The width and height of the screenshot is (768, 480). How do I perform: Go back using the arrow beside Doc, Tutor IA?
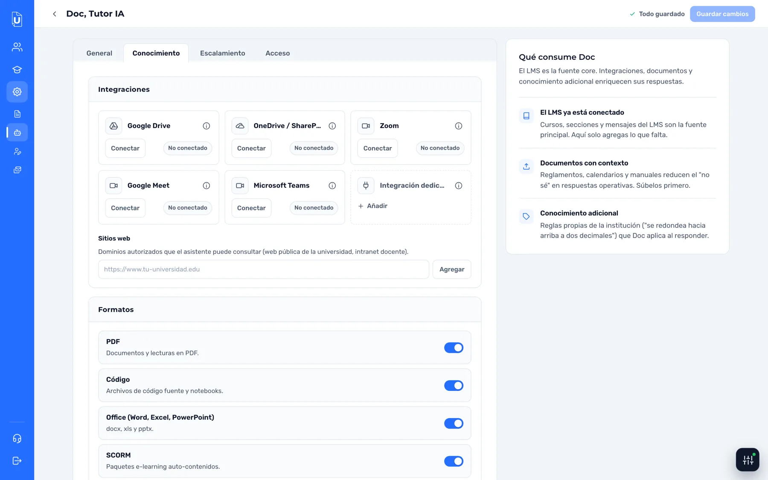[x=55, y=14]
